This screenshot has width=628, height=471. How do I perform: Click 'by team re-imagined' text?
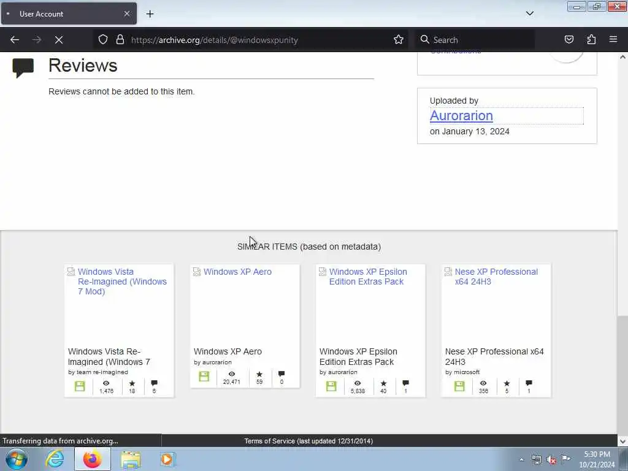click(x=98, y=372)
